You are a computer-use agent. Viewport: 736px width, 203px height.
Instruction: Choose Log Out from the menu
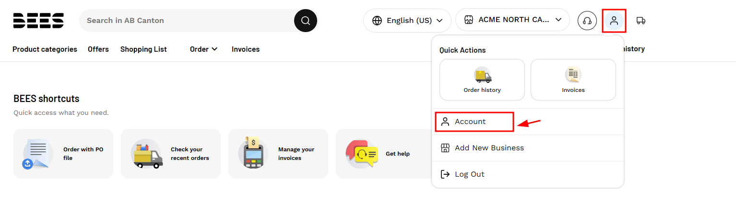[528, 174]
